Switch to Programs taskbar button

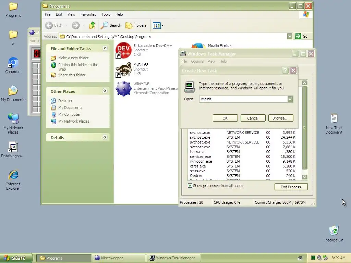tap(63, 258)
